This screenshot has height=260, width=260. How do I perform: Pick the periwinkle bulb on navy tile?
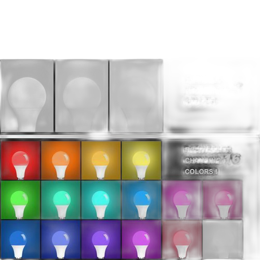(x=61, y=239)
